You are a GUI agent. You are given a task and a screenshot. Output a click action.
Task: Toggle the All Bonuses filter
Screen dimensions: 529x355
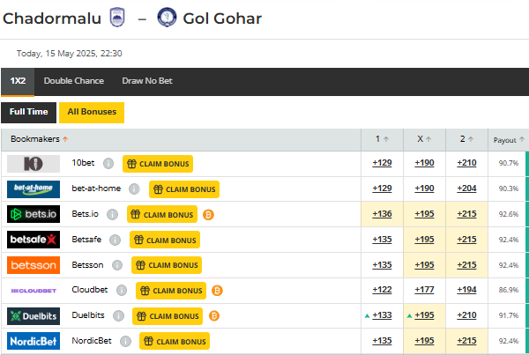[x=92, y=112]
